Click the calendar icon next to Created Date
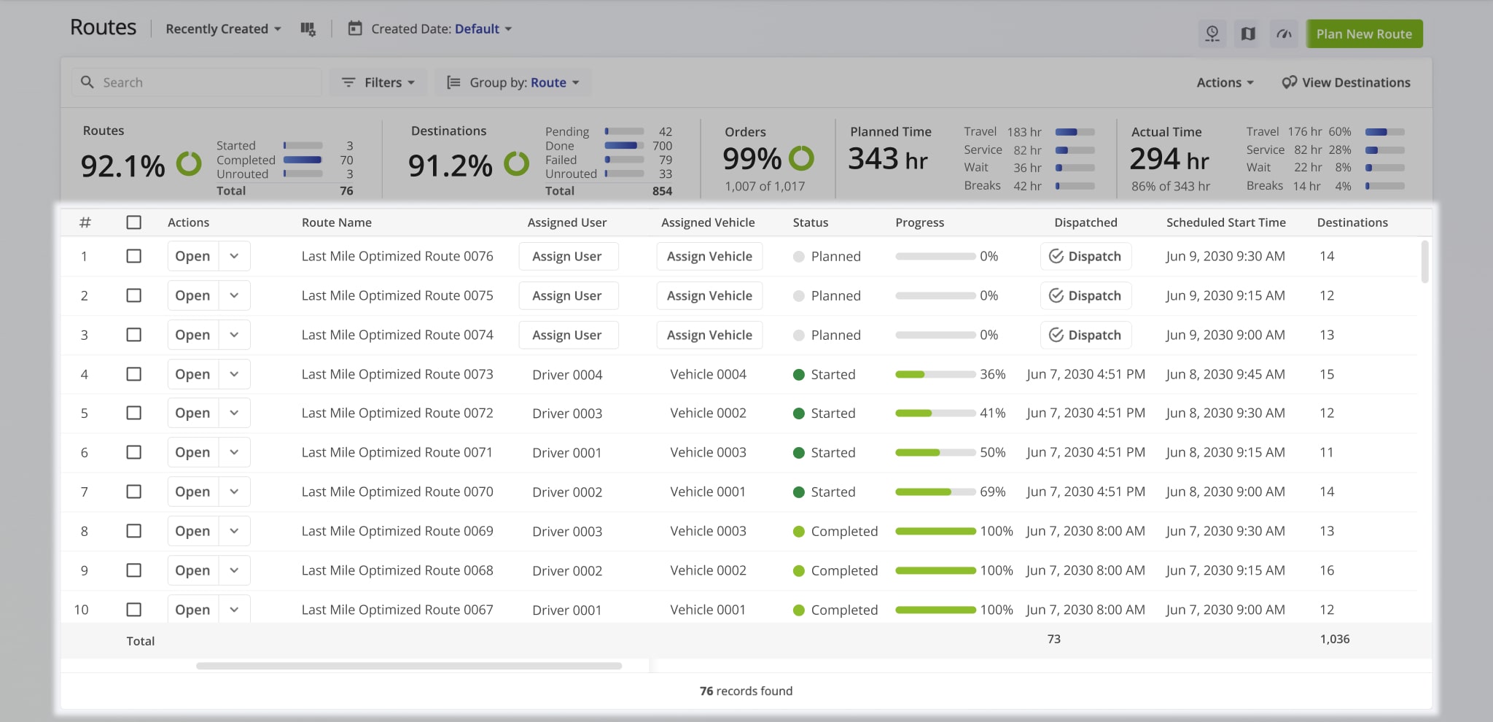Image resolution: width=1493 pixels, height=722 pixels. click(355, 28)
